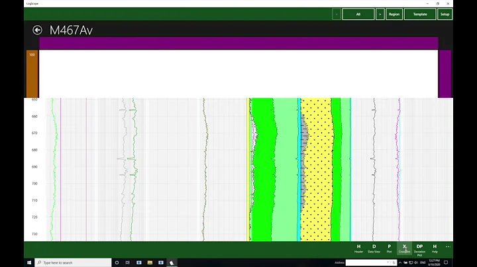Image resolution: width=477 pixels, height=267 pixels.
Task: Open the volume control in system tray
Action: click(x=416, y=262)
